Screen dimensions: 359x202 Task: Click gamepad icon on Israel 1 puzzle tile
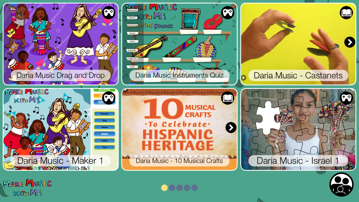click(x=346, y=98)
